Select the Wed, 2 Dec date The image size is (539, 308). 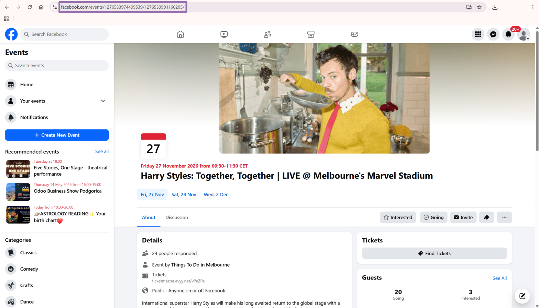216,194
